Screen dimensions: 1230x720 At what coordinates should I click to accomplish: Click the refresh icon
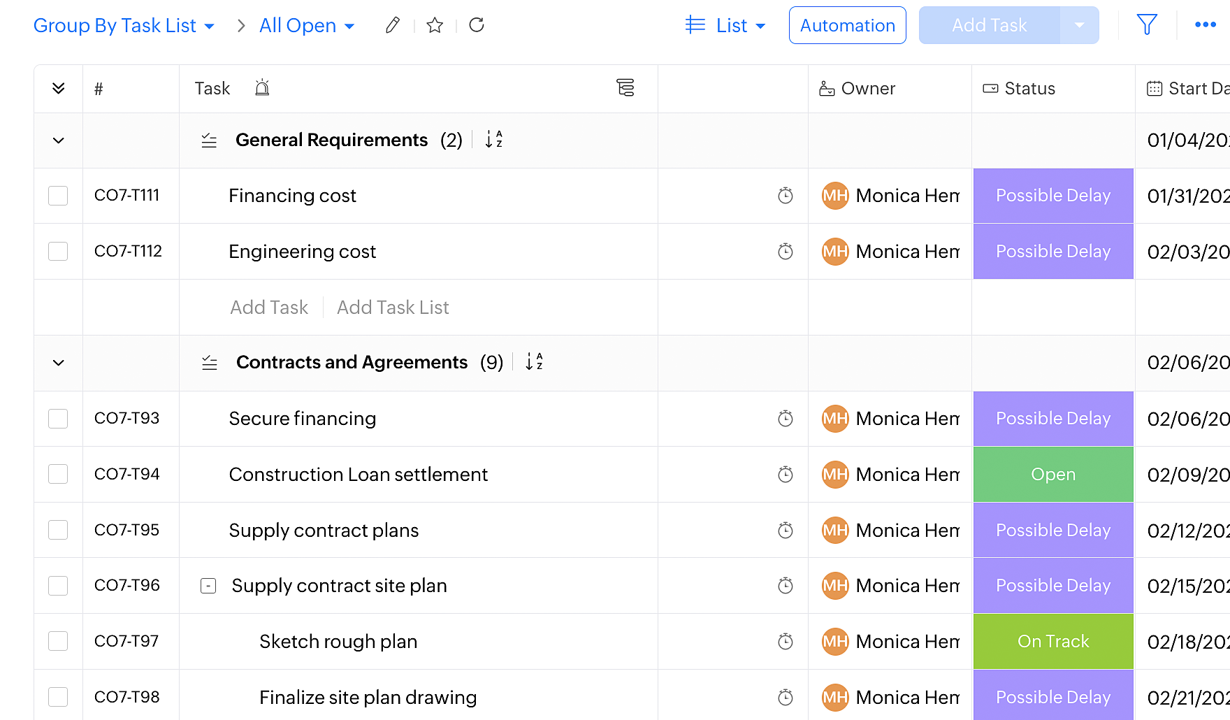tap(477, 26)
